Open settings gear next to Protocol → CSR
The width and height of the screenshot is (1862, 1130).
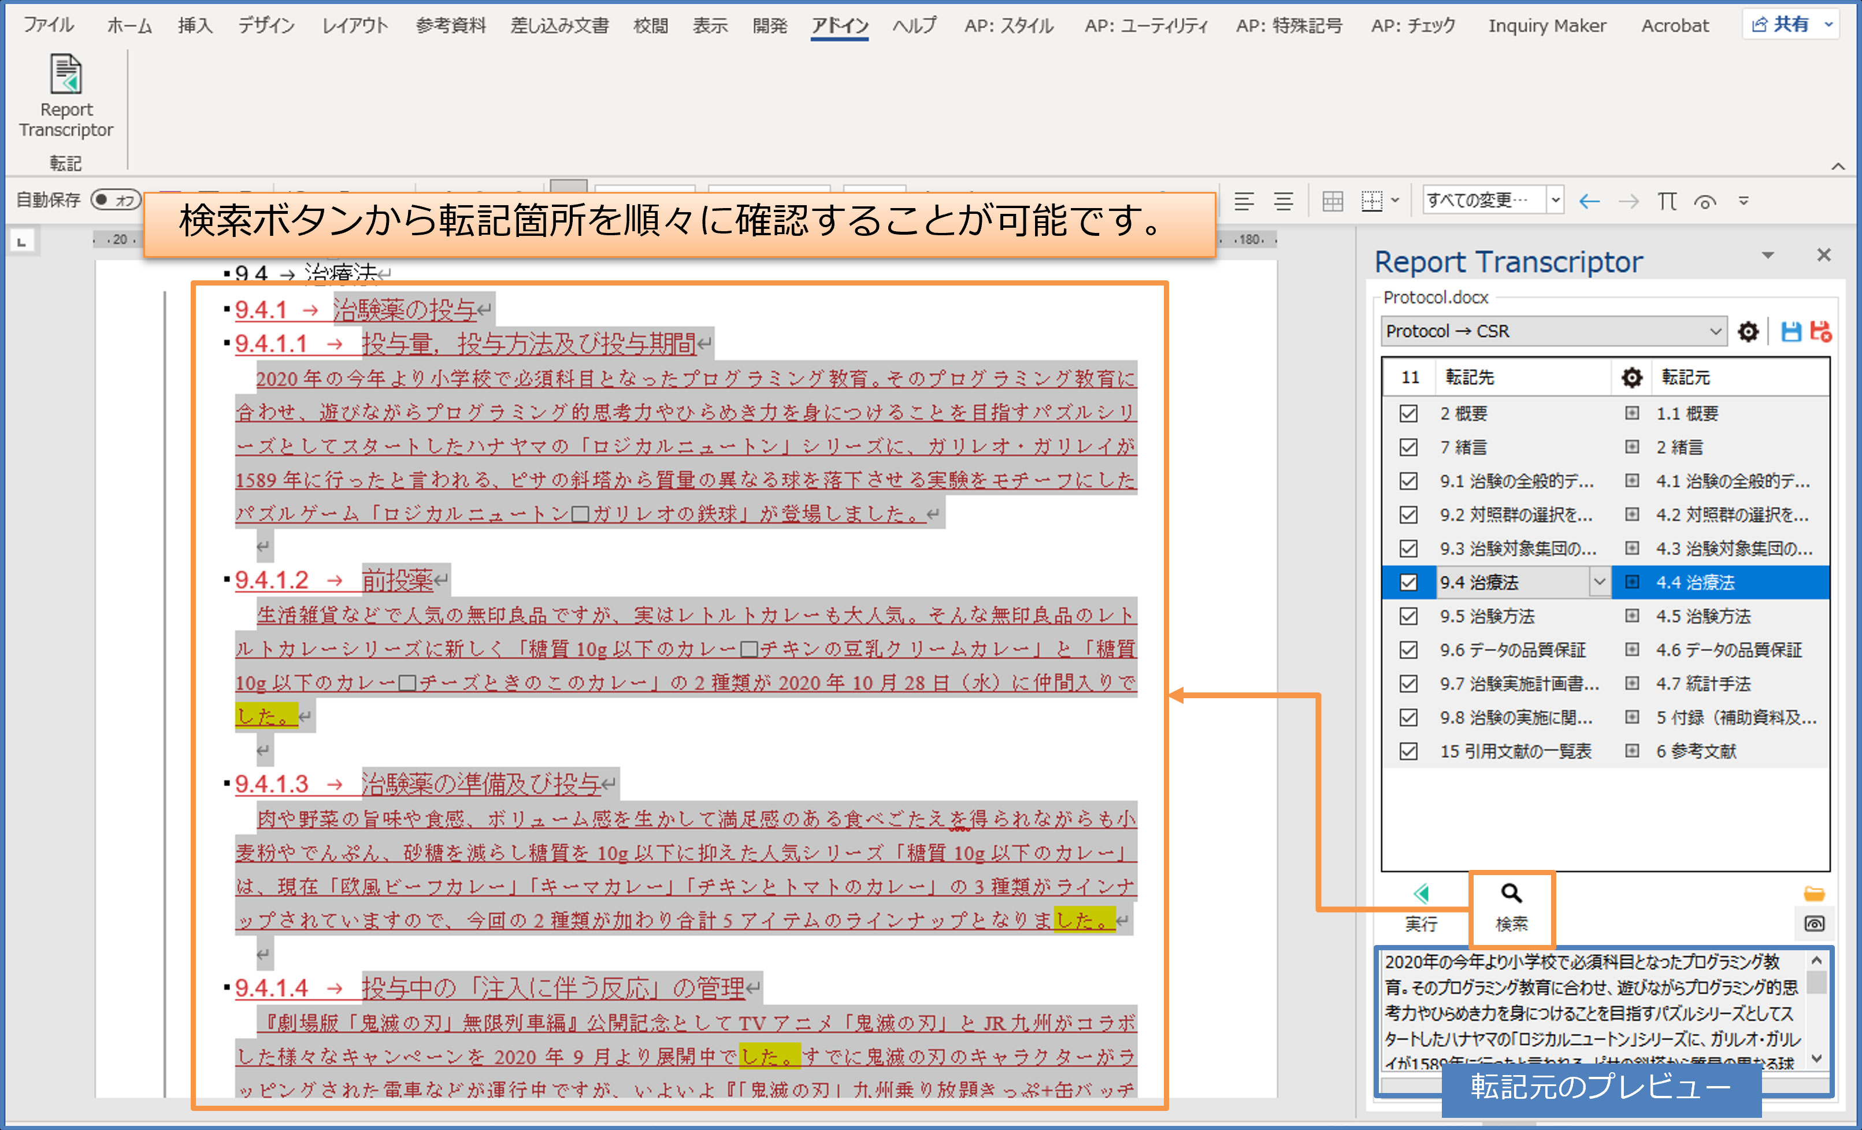pyautogui.click(x=1748, y=332)
